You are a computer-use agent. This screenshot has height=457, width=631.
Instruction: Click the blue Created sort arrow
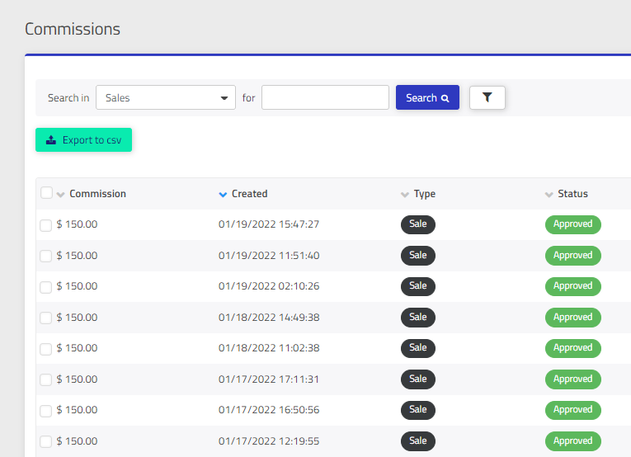(x=223, y=195)
